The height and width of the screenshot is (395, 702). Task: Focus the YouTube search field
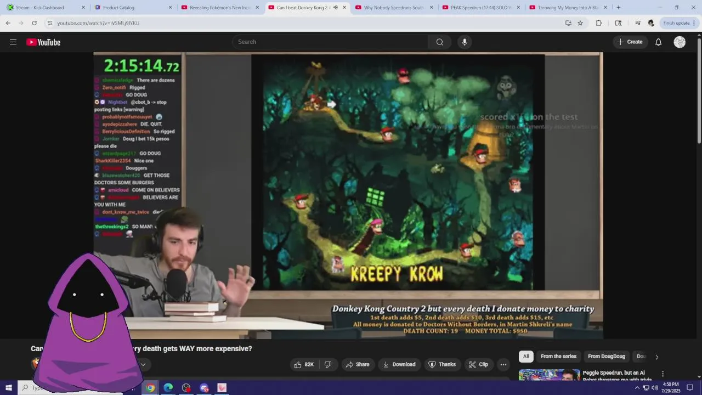330,42
